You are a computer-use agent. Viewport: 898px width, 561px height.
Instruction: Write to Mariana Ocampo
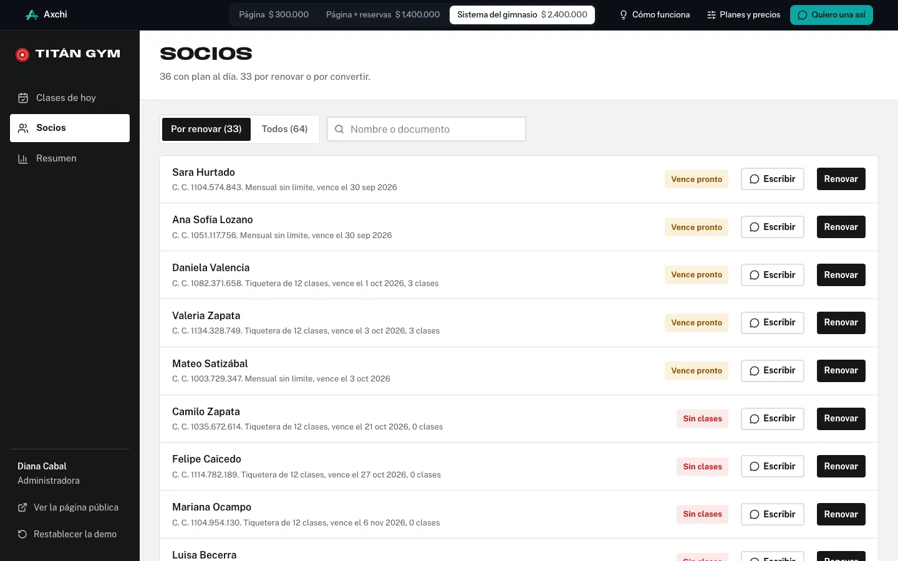(773, 514)
